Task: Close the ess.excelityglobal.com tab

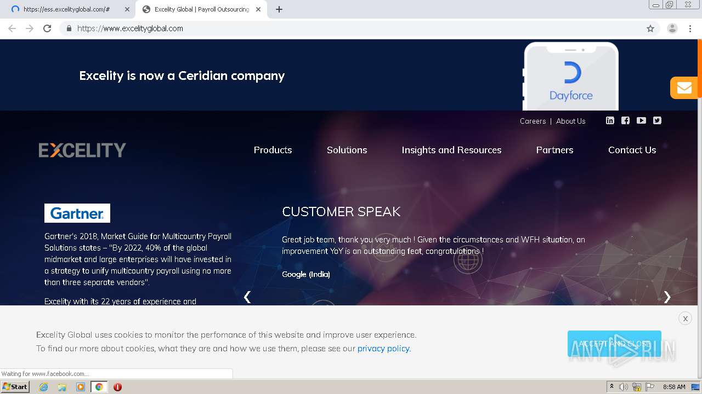Action: point(127,9)
